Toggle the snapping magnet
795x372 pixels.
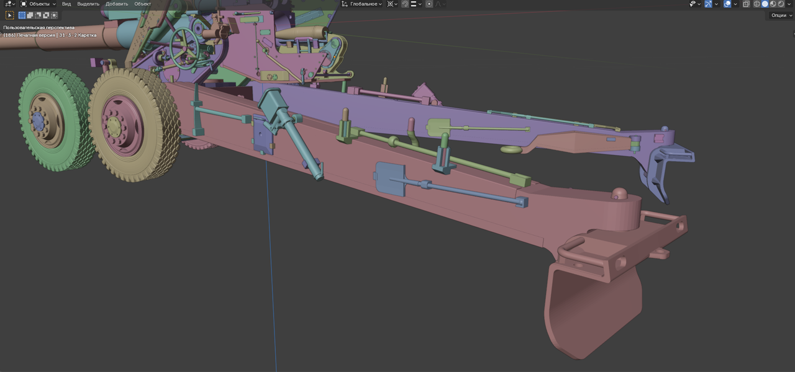[x=405, y=4]
